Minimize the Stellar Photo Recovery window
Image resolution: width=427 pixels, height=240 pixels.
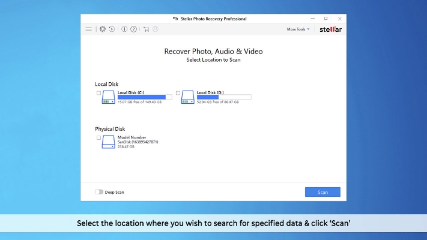point(313,19)
